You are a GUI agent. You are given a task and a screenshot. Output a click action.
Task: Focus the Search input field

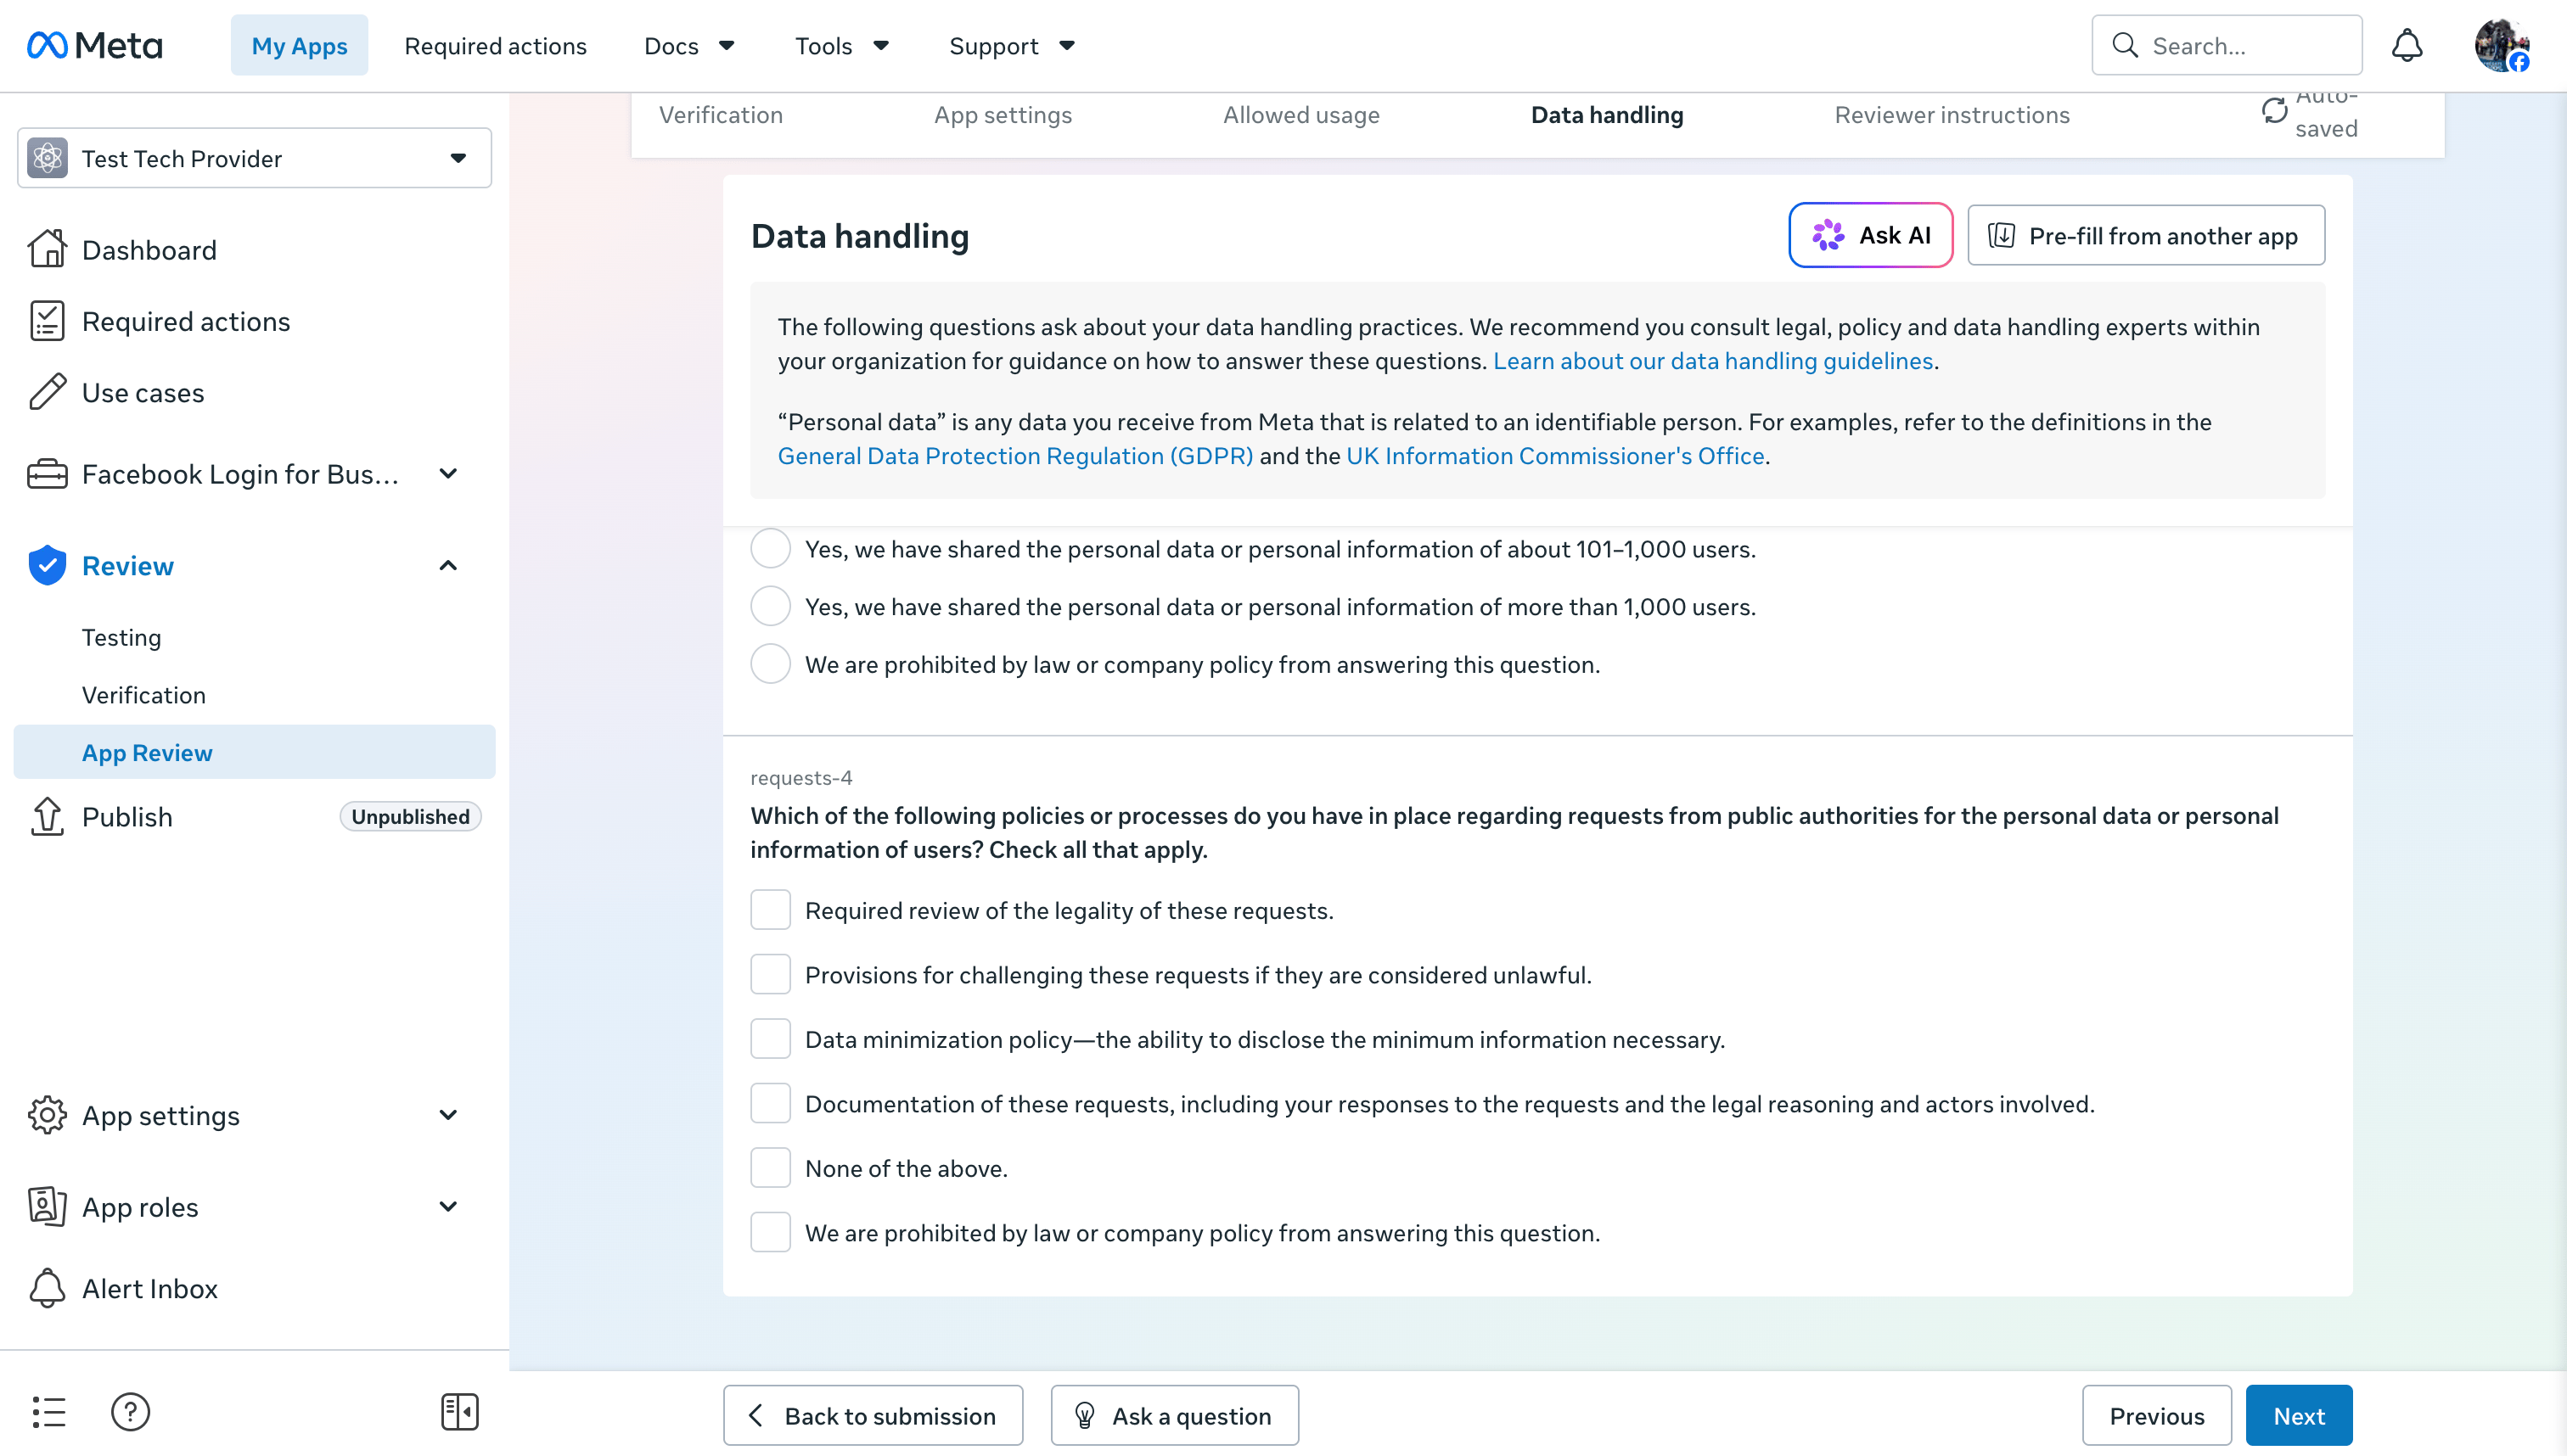coord(2226,45)
